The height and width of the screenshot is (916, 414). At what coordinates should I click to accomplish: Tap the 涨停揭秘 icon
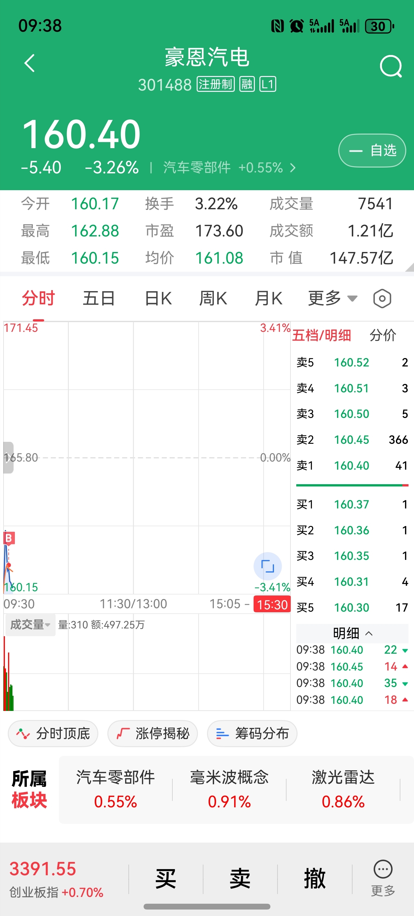pos(123,733)
